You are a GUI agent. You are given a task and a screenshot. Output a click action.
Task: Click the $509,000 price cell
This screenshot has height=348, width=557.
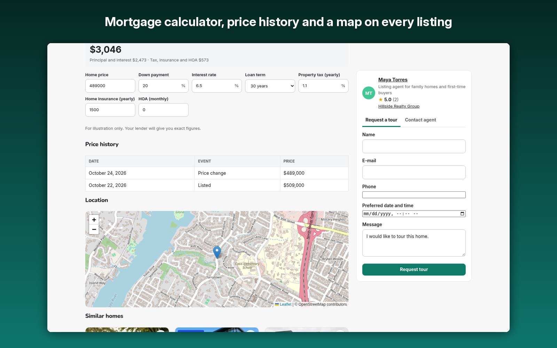click(x=314, y=185)
